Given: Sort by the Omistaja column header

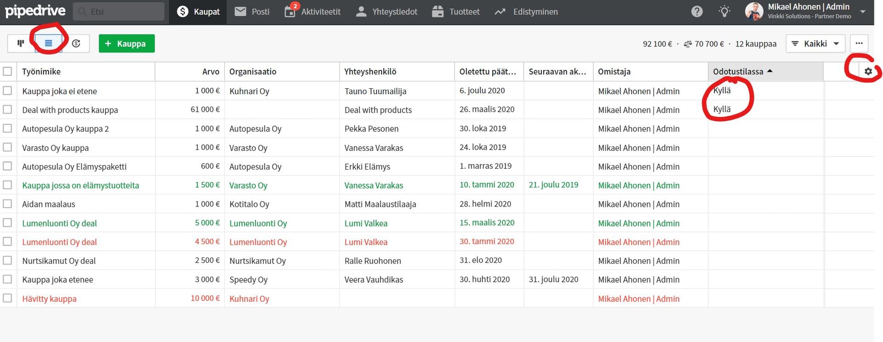Looking at the screenshot, I should click(650, 72).
